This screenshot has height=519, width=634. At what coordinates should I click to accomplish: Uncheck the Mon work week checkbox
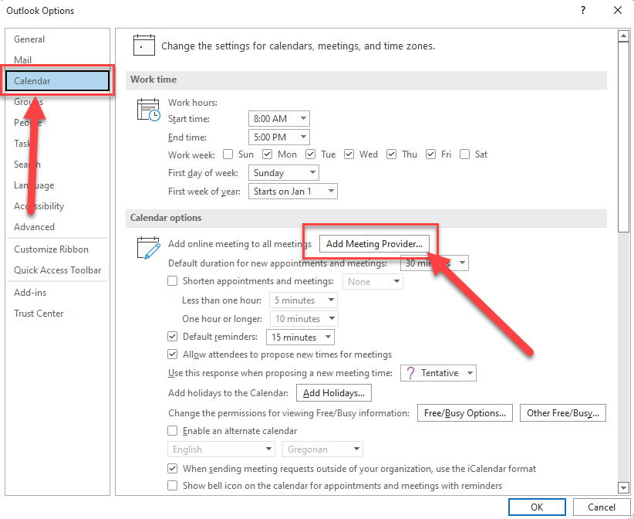[x=267, y=154]
